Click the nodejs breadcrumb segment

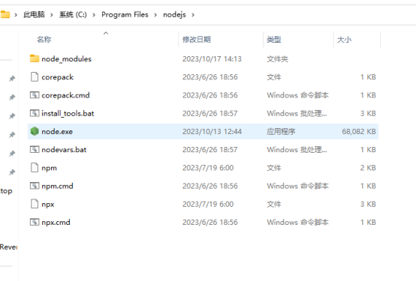pos(174,14)
